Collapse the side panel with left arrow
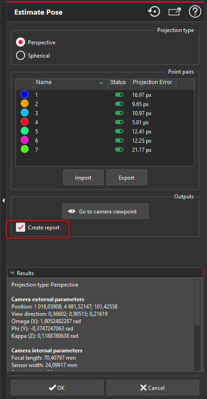207x399 pixels. (x=3, y=201)
